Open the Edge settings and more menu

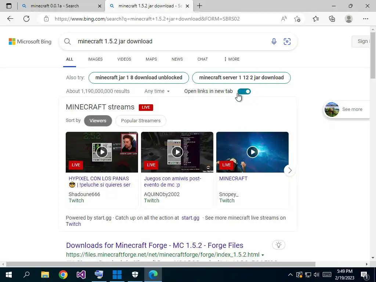point(365,19)
